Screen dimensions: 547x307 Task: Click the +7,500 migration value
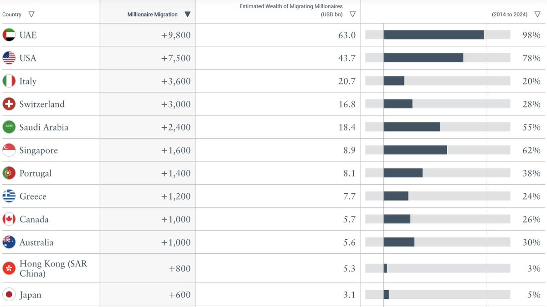click(x=176, y=58)
